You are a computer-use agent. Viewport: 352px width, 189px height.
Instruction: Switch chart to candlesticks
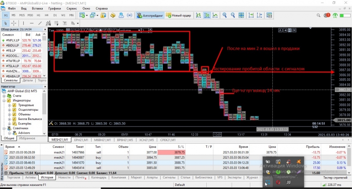click(x=207, y=15)
